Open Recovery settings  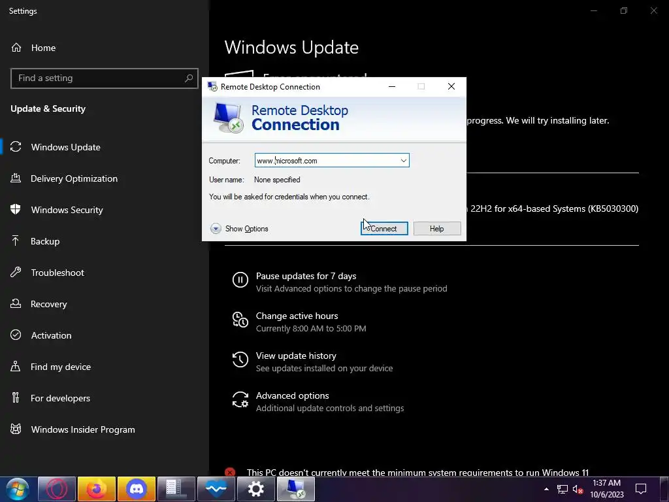point(48,304)
